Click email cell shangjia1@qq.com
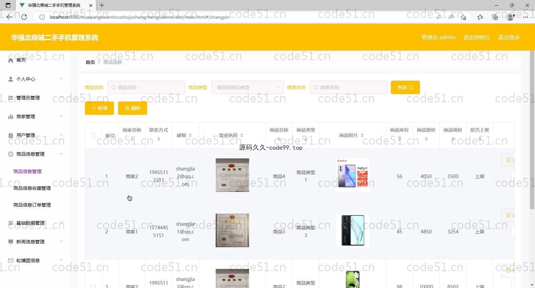 (x=185, y=232)
